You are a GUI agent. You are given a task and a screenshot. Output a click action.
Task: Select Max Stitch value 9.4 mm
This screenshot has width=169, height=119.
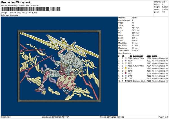click(135, 43)
